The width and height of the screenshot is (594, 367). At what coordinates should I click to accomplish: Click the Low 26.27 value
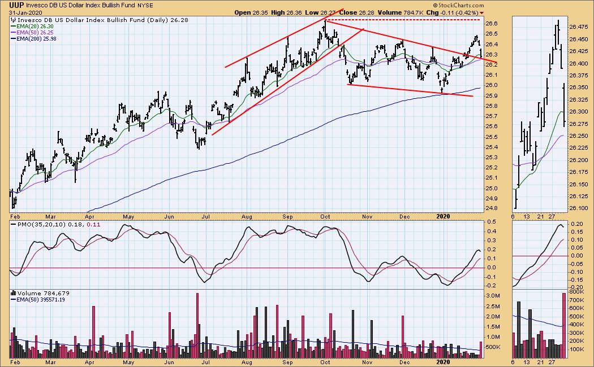coord(320,12)
